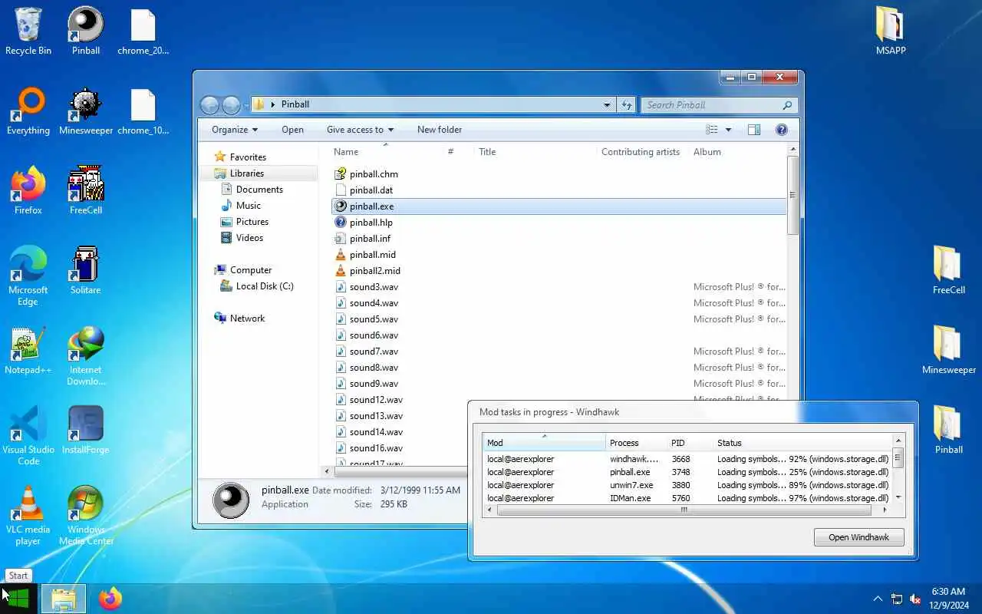The image size is (982, 614).
Task: Open the recent pages dropdown beside Forward
Action: (x=245, y=105)
